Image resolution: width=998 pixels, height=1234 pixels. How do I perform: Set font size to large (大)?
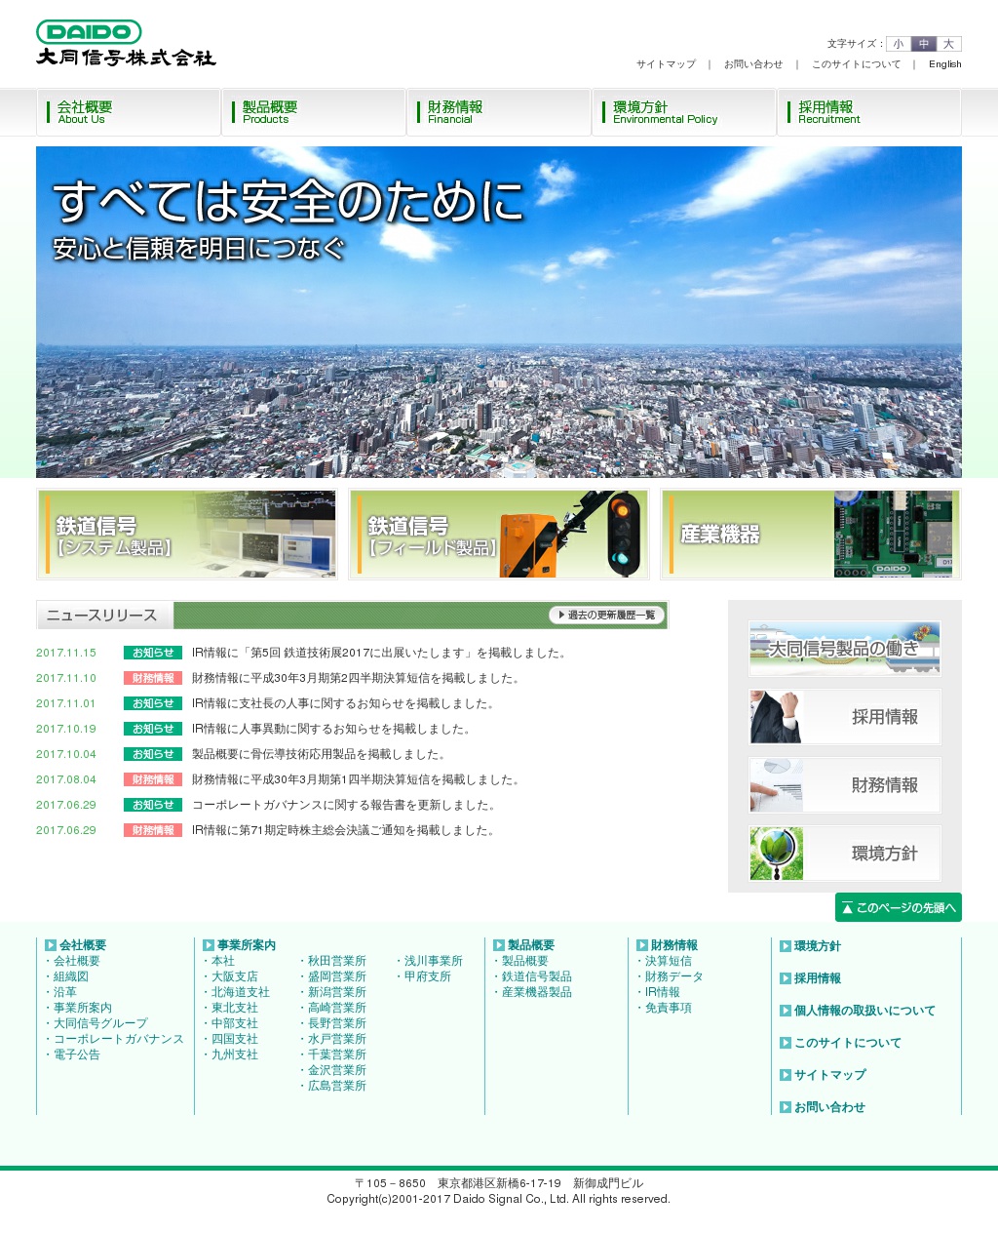(x=948, y=44)
